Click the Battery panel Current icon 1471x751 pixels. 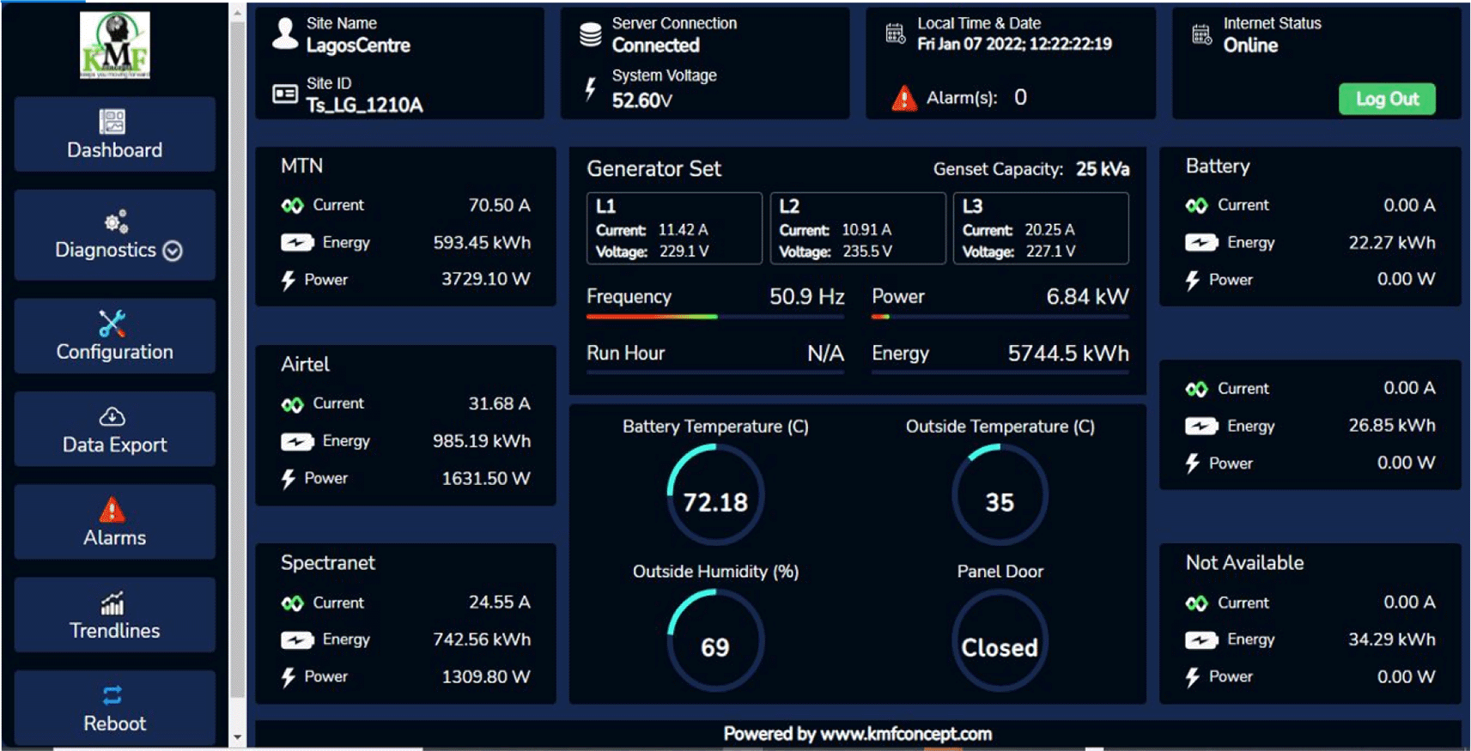pyautogui.click(x=1197, y=206)
